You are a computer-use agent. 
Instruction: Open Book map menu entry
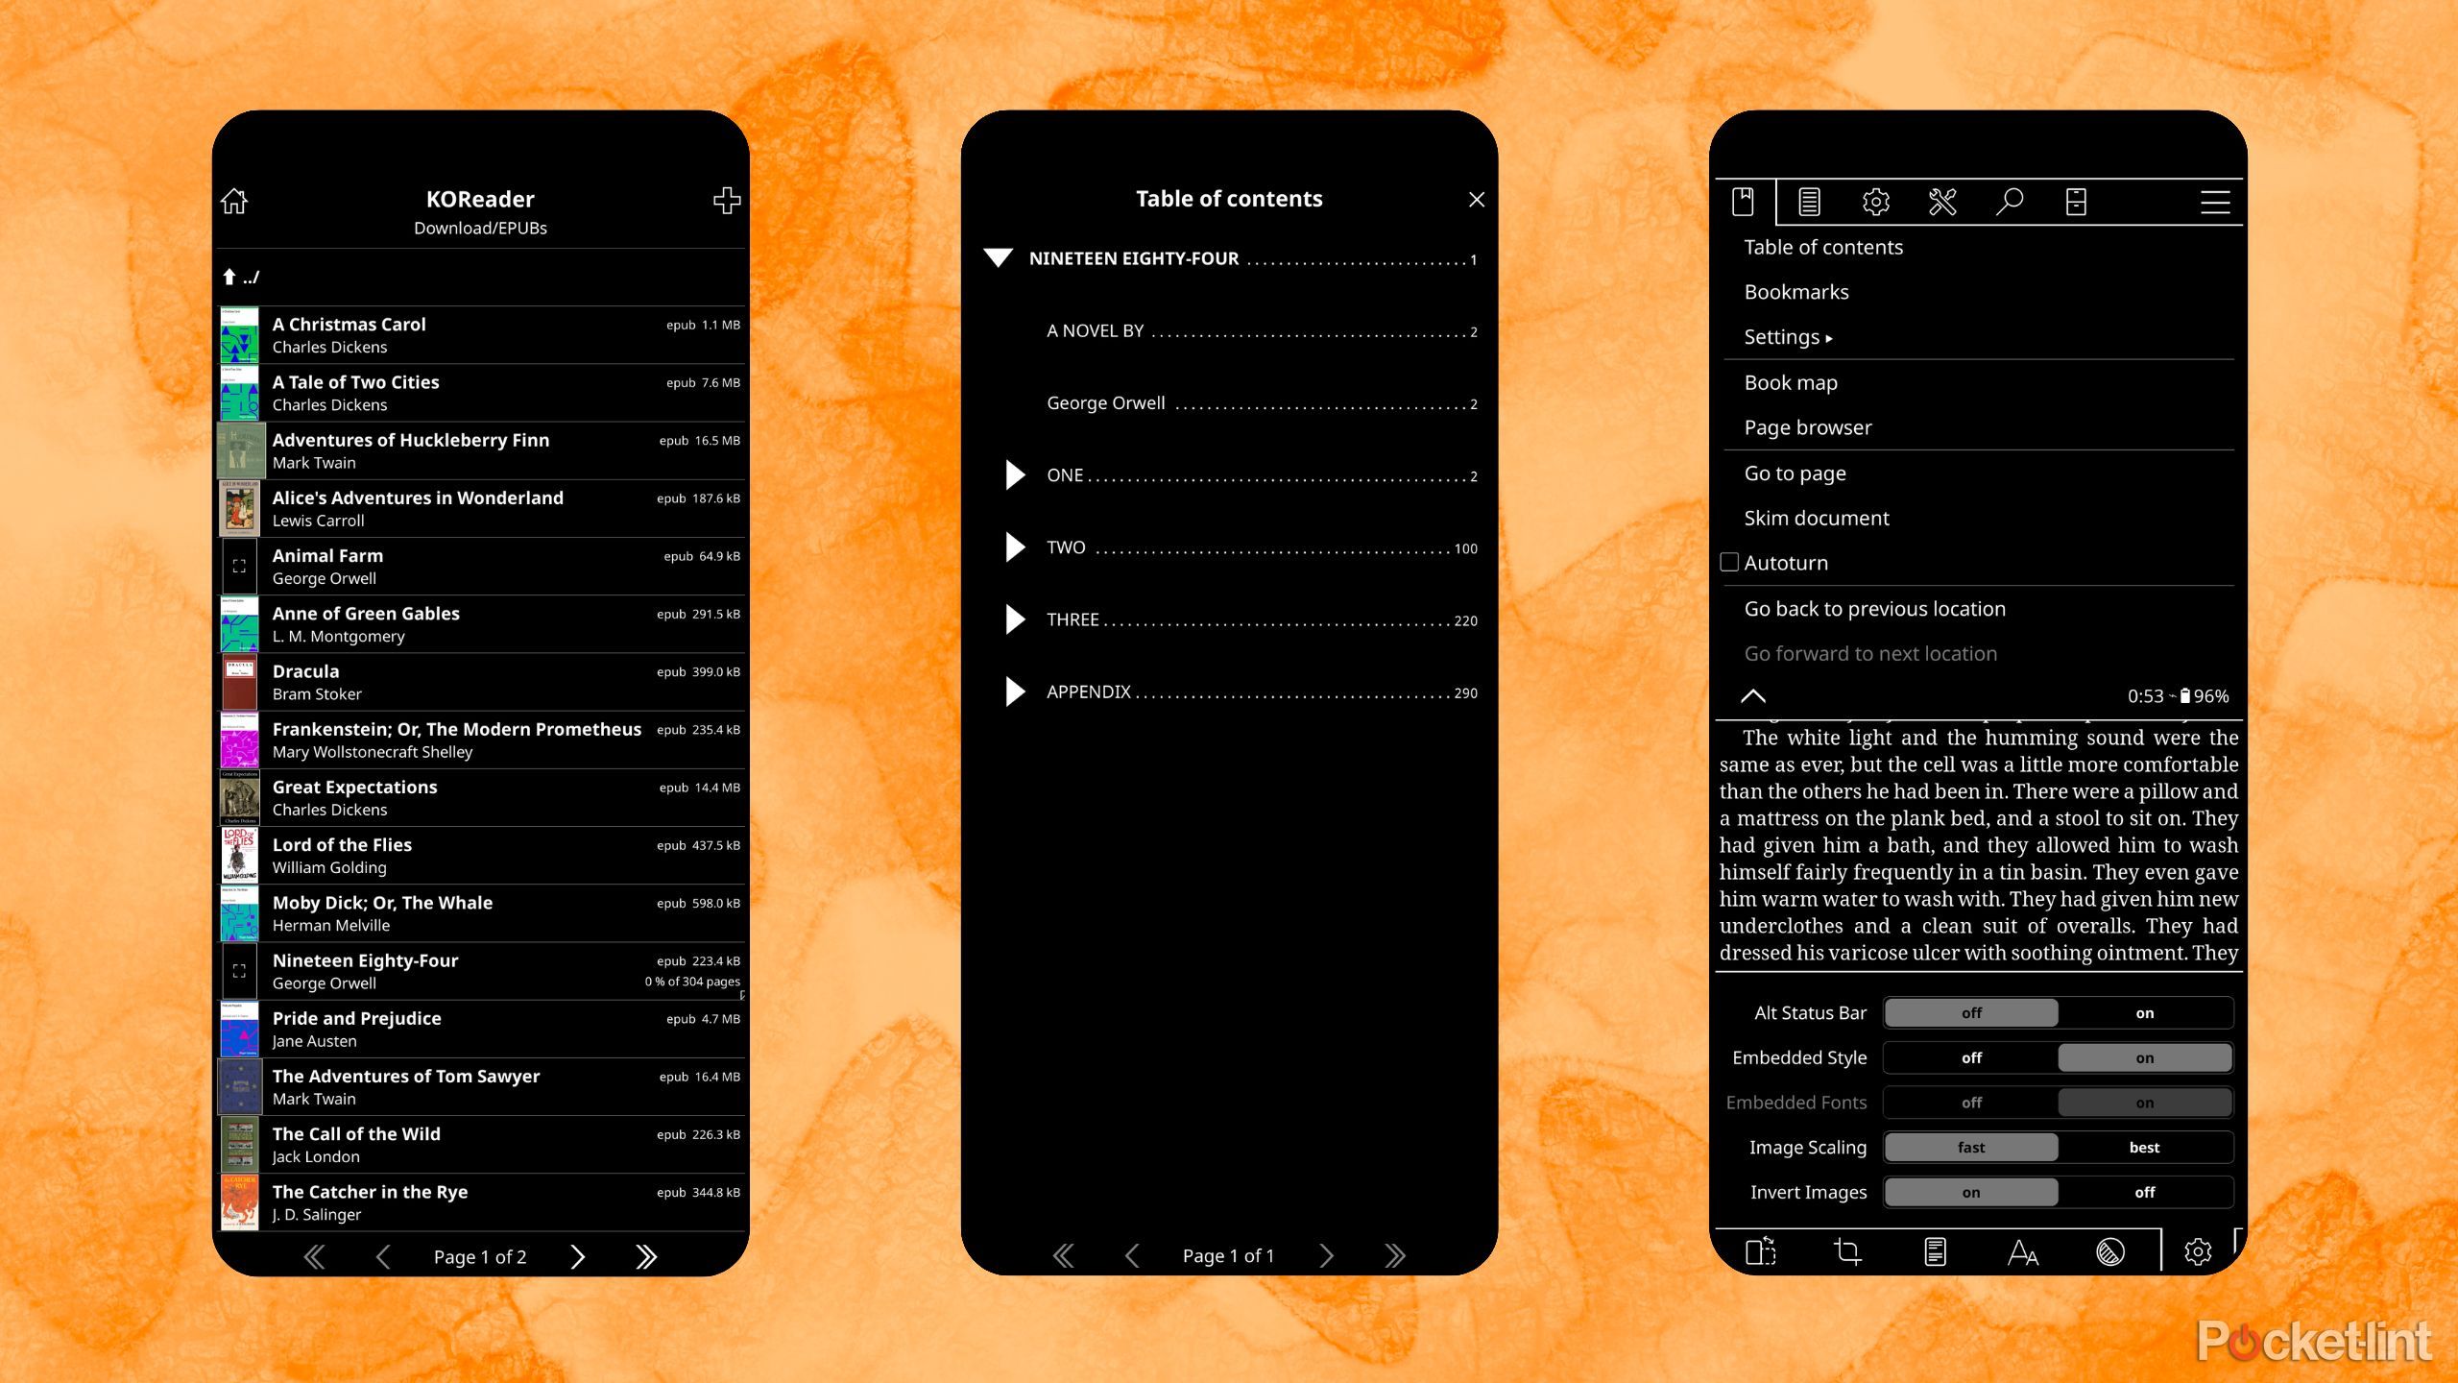1790,381
